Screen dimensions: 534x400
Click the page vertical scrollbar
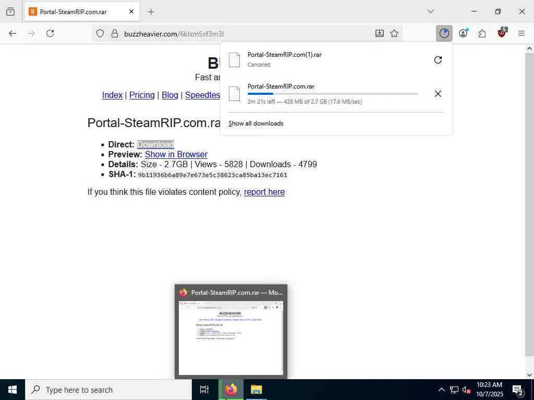click(x=529, y=204)
